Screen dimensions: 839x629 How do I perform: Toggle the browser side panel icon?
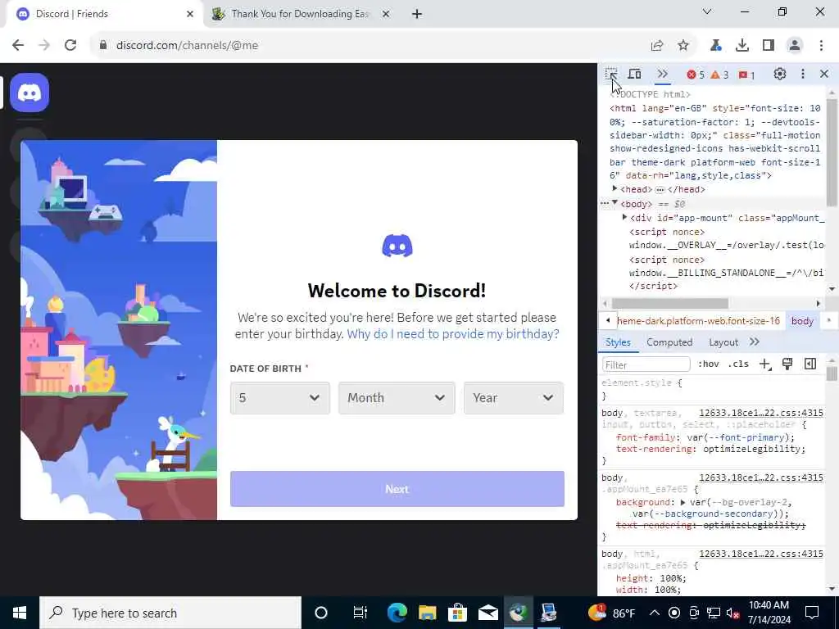[769, 46]
